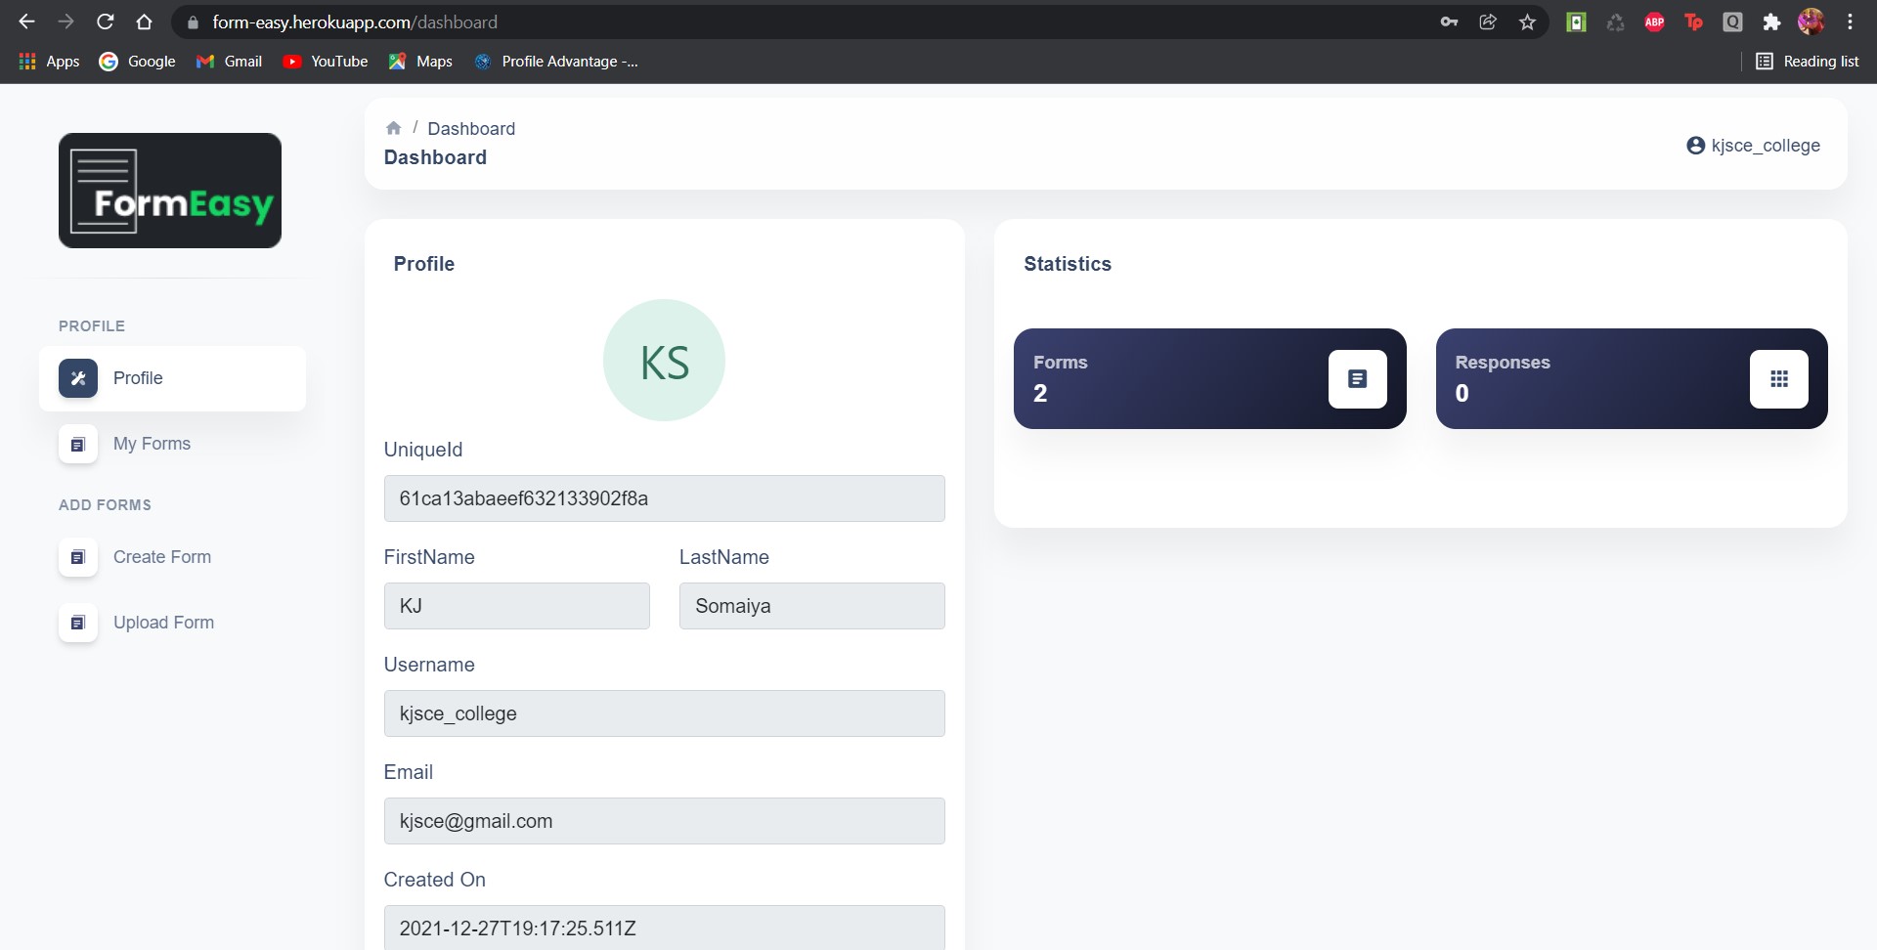Click the Upload Form icon
The height and width of the screenshot is (950, 1877).
point(77,623)
